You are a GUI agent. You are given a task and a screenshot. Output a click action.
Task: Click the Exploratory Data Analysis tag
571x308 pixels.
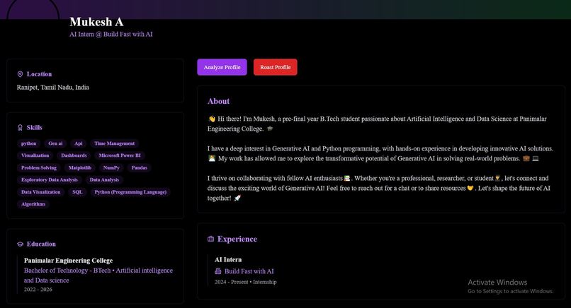coord(50,180)
